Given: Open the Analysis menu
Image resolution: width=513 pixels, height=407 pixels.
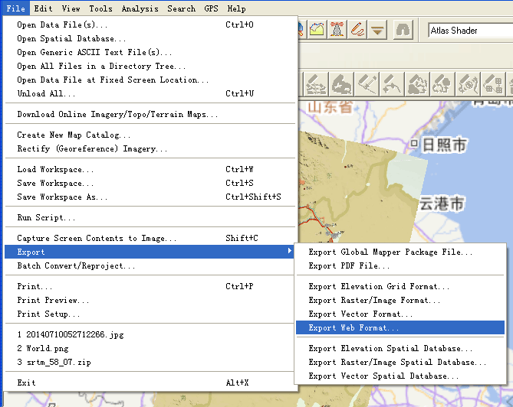Looking at the screenshot, I should (x=140, y=8).
